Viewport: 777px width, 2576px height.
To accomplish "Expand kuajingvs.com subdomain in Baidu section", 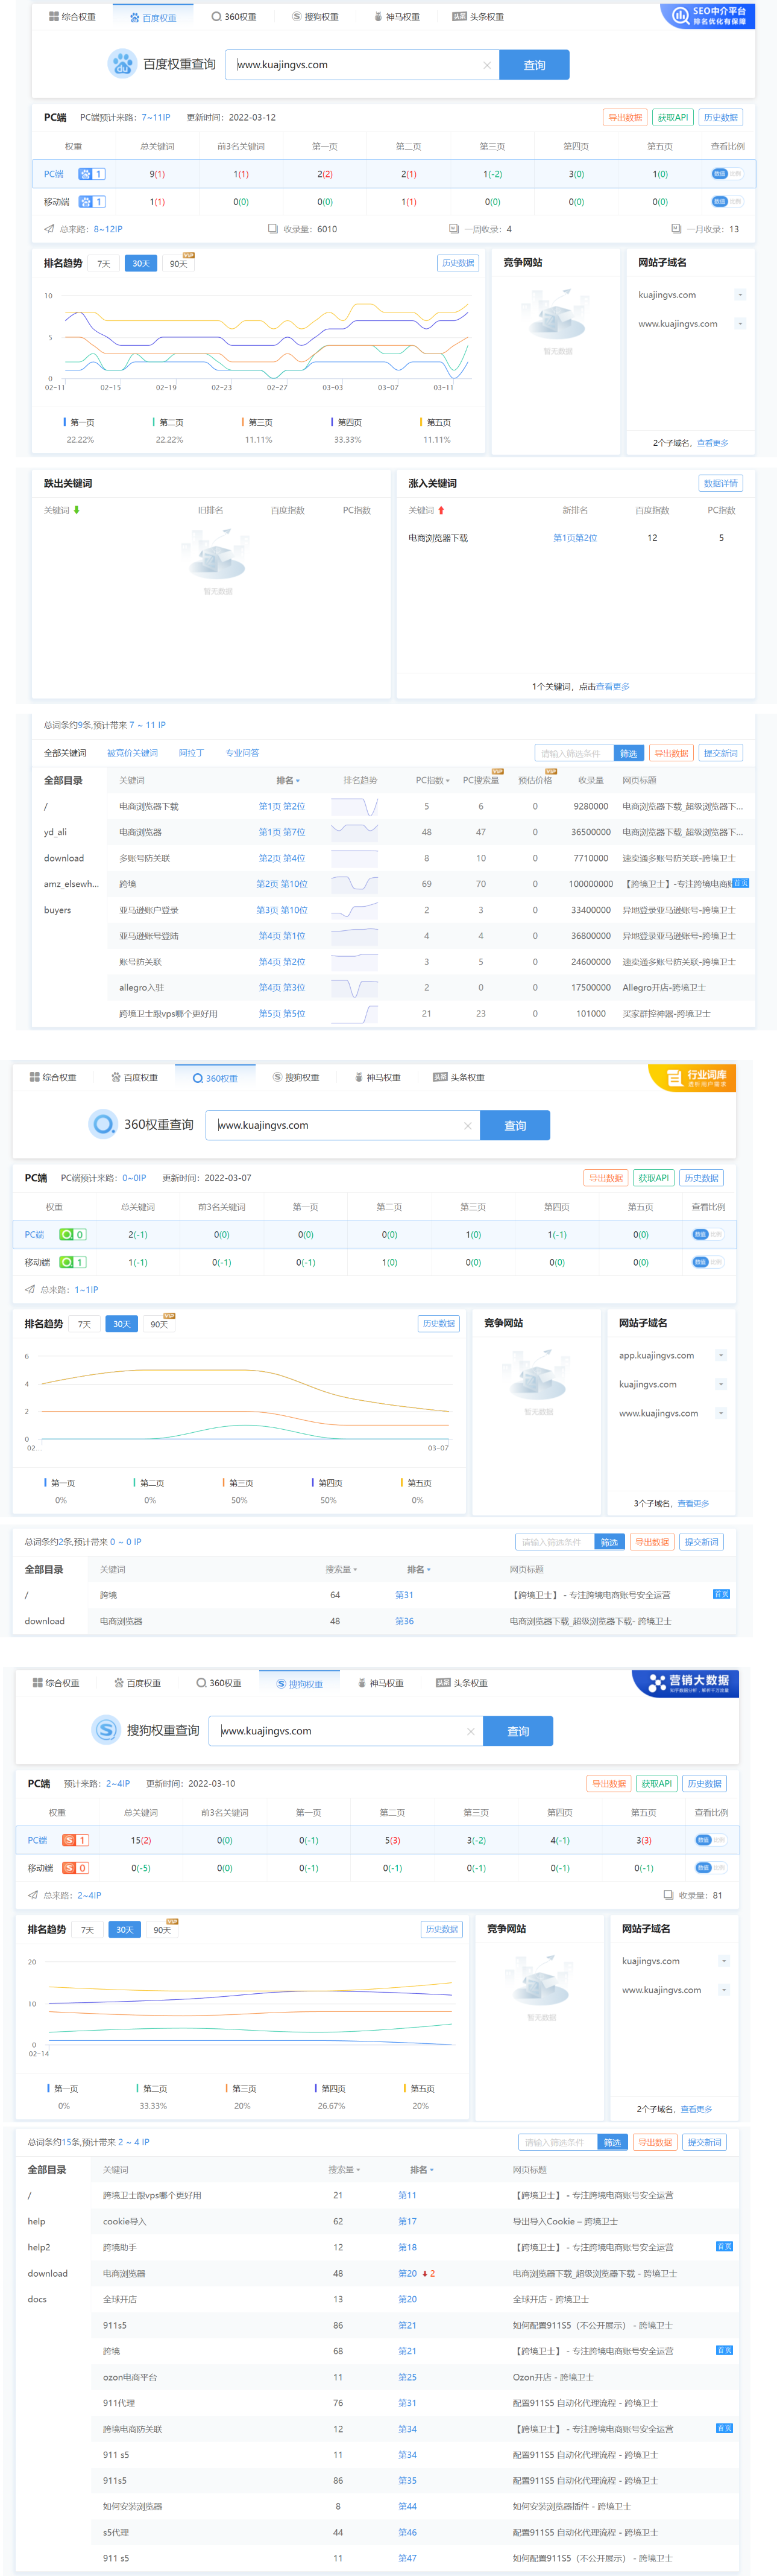I will click(x=740, y=295).
